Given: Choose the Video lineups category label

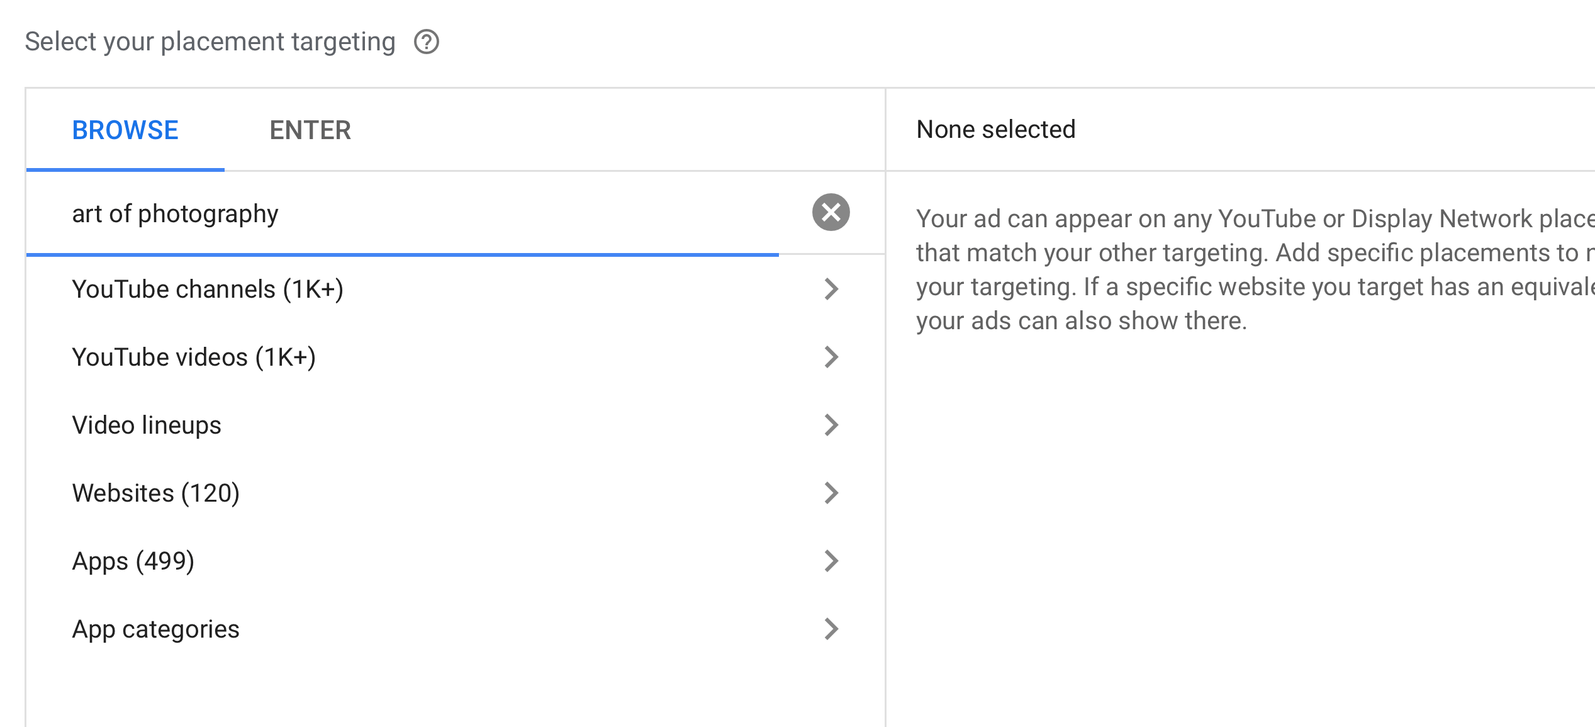Looking at the screenshot, I should point(147,425).
